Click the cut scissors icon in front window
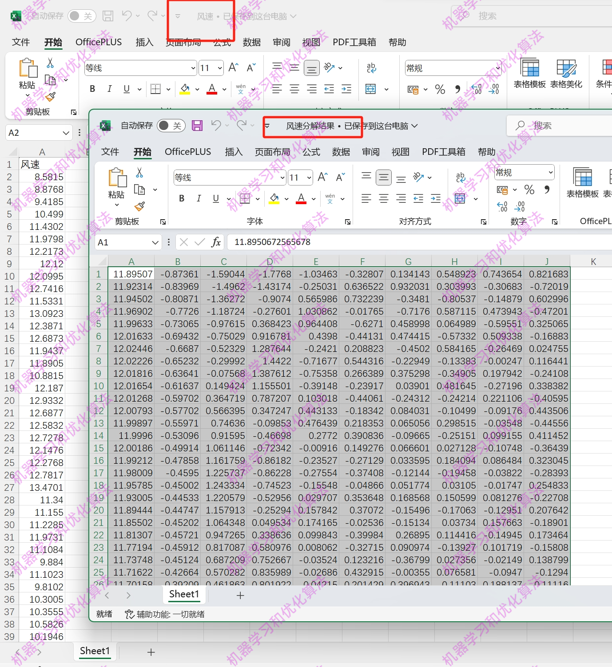The height and width of the screenshot is (667, 612). pyautogui.click(x=139, y=173)
